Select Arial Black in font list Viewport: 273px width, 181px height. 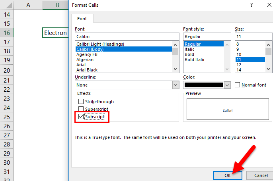[87, 70]
